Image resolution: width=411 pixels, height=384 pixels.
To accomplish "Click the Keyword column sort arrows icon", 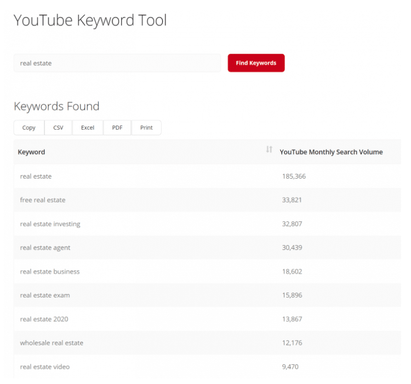I will [x=269, y=149].
